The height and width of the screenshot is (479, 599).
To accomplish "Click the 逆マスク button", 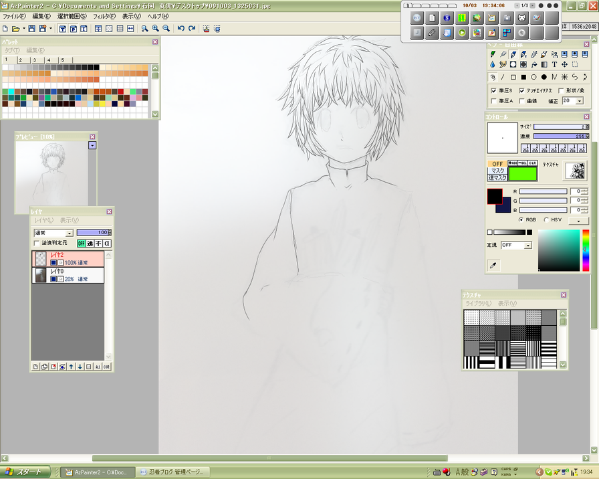I will pyautogui.click(x=497, y=177).
